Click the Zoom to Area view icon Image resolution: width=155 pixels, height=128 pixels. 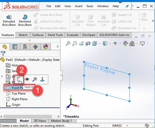pos(75,43)
